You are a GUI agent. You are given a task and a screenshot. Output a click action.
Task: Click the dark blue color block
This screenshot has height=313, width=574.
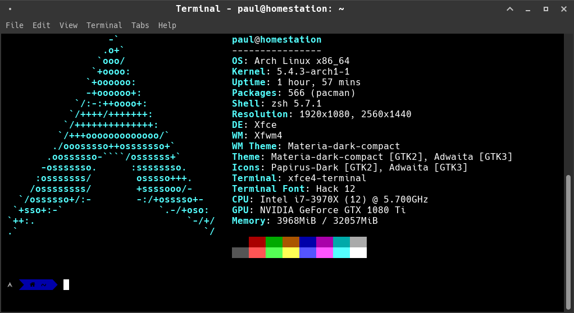pos(308,242)
